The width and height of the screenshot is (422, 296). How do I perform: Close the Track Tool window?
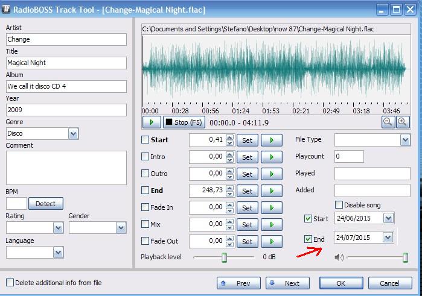pyautogui.click(x=410, y=10)
